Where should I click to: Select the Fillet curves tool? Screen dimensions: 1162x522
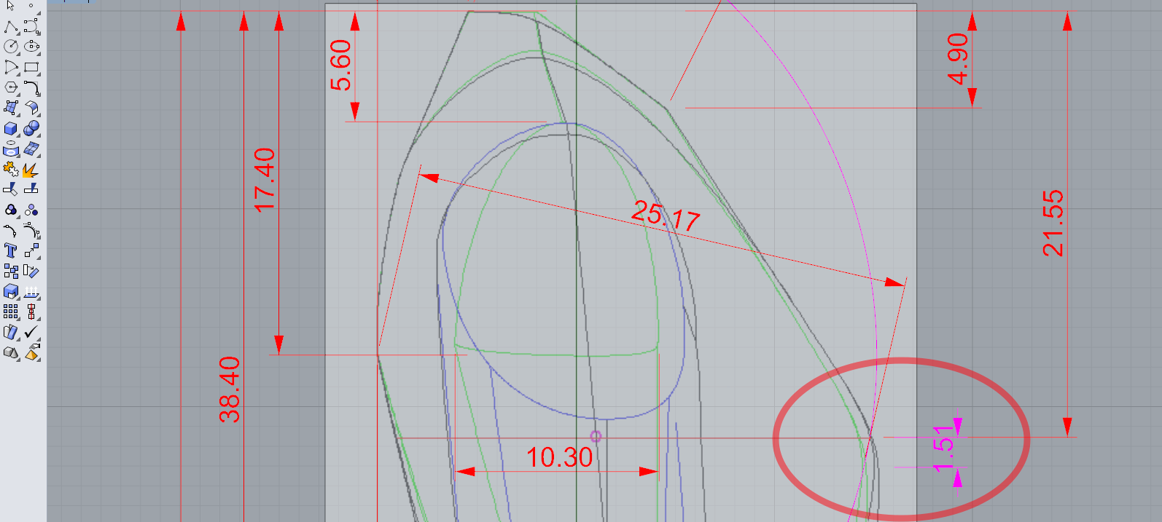pyautogui.click(x=31, y=88)
